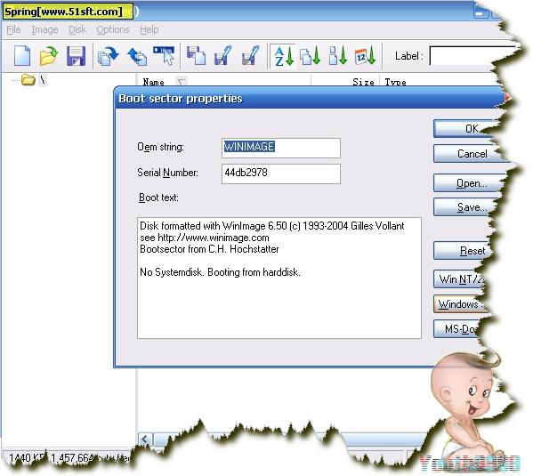533x476 pixels.
Task: Sort files by date calendar icon
Action: pyautogui.click(x=366, y=56)
